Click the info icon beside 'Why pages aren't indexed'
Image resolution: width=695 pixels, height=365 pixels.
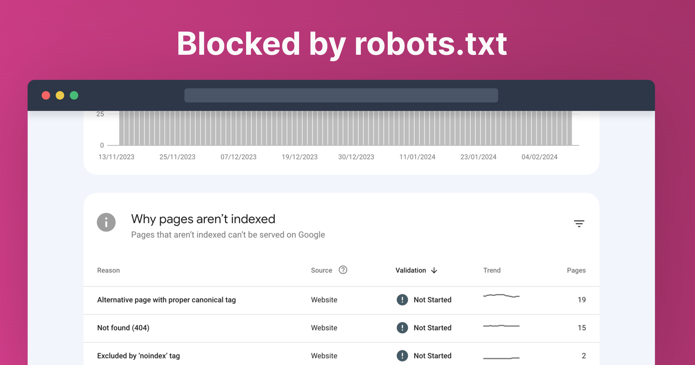click(106, 222)
